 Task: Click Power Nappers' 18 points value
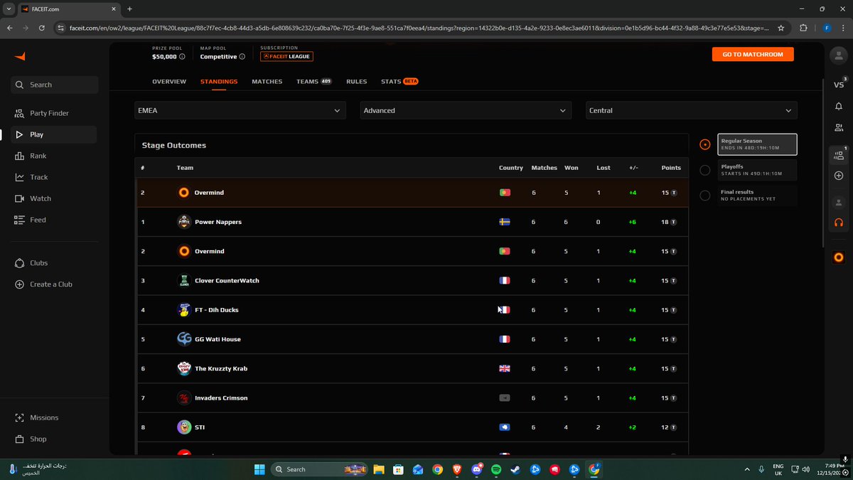(668, 222)
